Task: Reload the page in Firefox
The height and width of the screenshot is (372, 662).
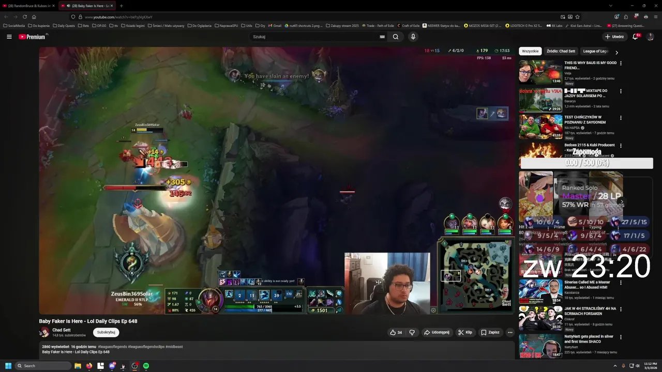Action: 24,17
